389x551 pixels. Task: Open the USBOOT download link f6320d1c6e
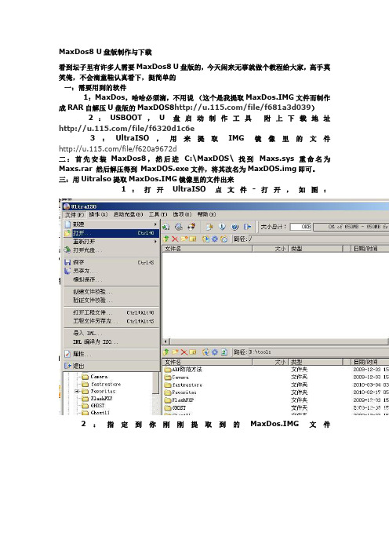tap(127, 128)
